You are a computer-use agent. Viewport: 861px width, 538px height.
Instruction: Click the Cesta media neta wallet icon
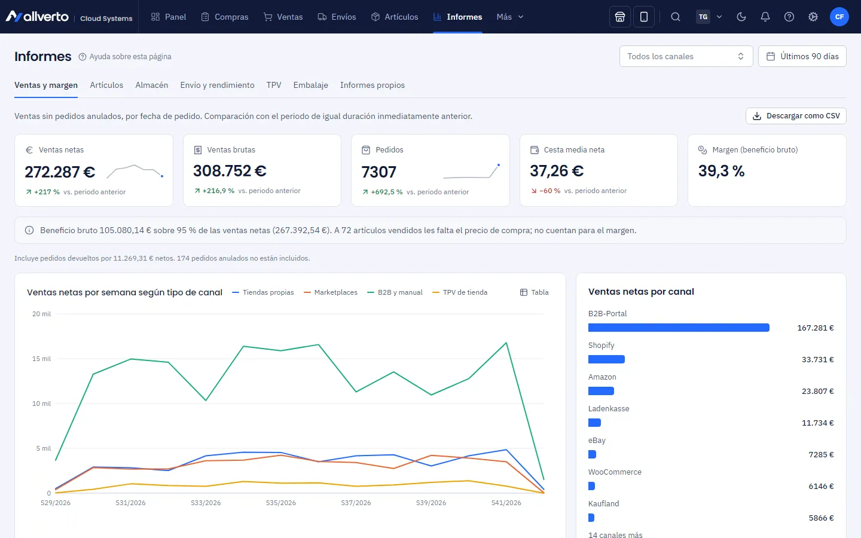click(535, 150)
